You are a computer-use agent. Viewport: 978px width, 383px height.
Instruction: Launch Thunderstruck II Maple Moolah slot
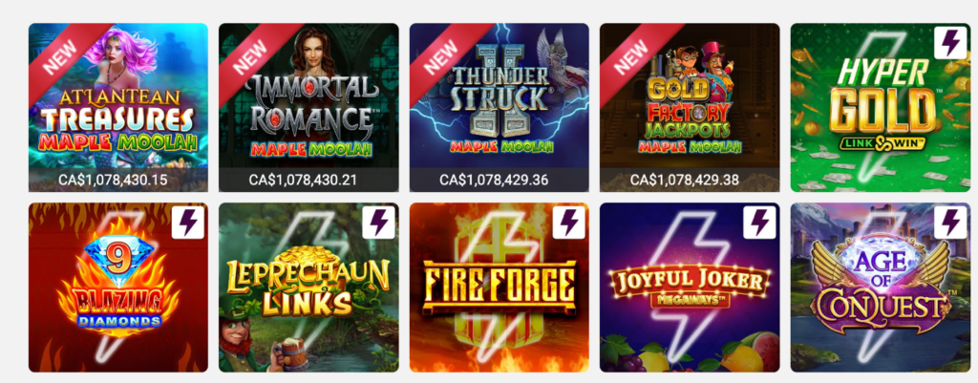[x=499, y=107]
